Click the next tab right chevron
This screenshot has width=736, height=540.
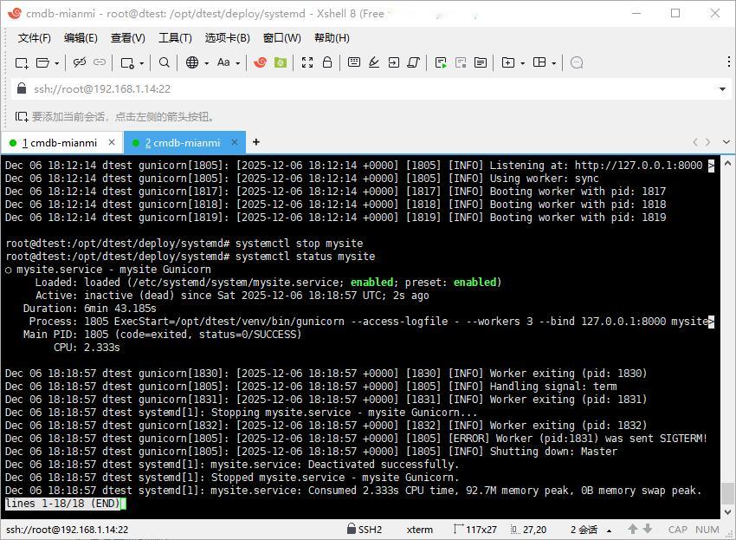(x=707, y=142)
